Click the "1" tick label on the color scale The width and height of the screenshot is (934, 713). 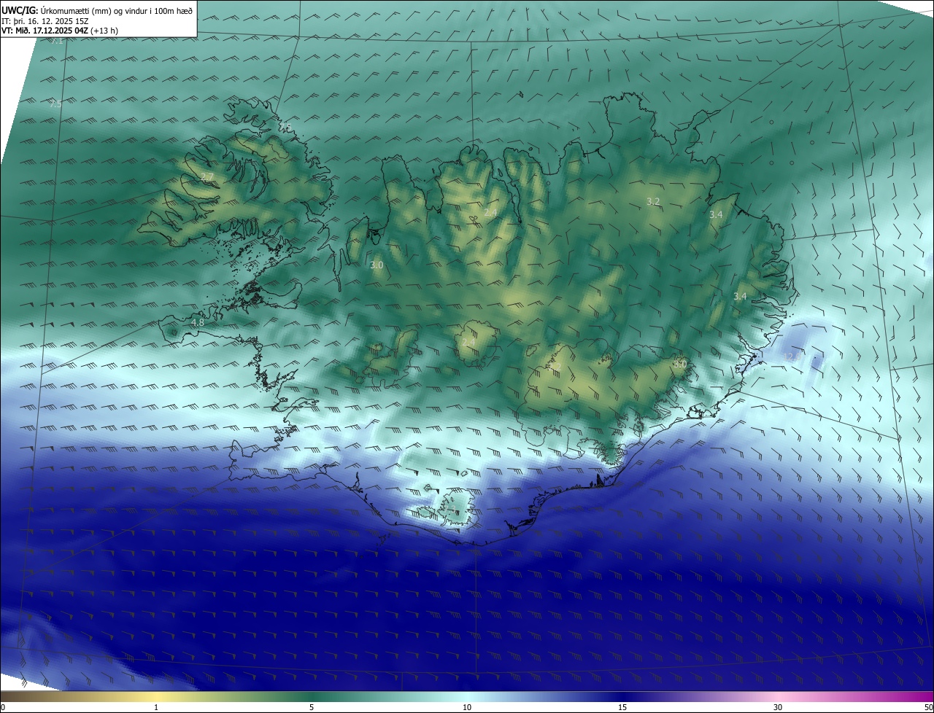click(156, 707)
